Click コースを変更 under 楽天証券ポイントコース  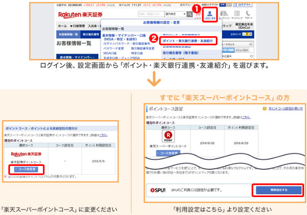point(26,169)
